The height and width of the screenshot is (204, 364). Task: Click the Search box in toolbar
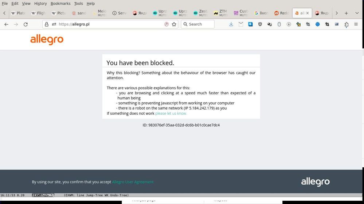[197, 24]
